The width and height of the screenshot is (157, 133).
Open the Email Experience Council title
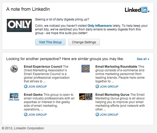coord(43,67)
